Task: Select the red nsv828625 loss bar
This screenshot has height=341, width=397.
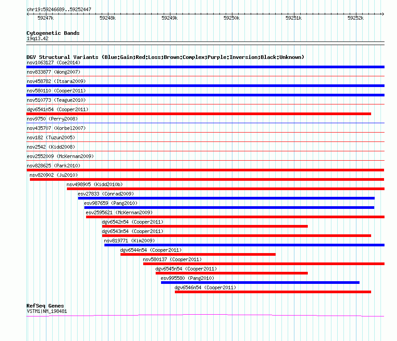Action: click(205, 170)
